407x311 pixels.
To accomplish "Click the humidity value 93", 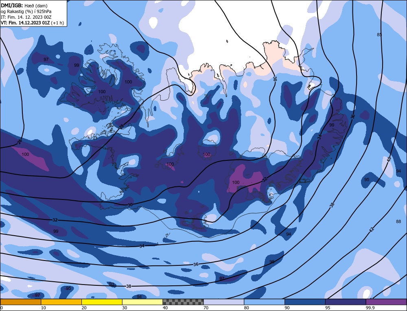I will [x=112, y=284].
